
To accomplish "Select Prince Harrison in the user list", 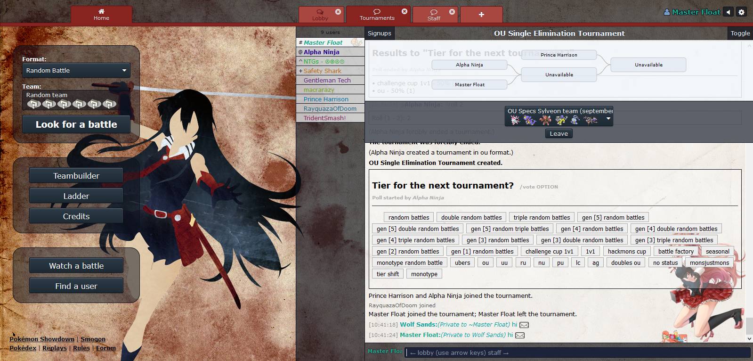I will point(330,99).
